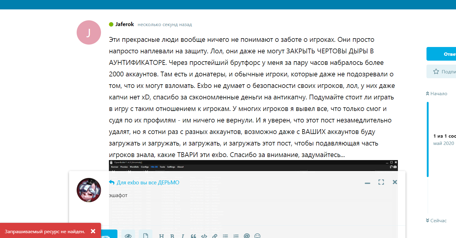
Task: Click the 'Запрашиваемый ресурс не найден.' alert text
Action: pos(45,232)
